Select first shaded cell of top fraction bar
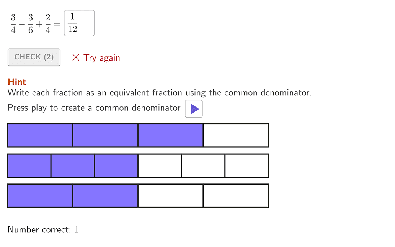 pos(40,135)
